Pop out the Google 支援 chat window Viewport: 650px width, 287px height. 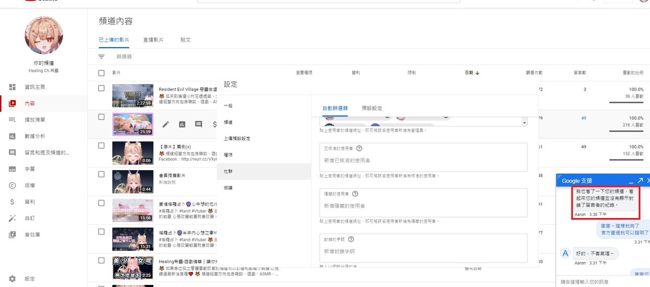click(640, 181)
